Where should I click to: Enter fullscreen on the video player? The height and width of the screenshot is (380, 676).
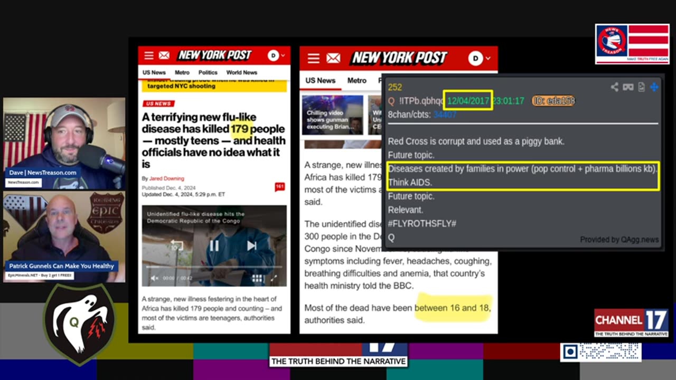[274, 278]
